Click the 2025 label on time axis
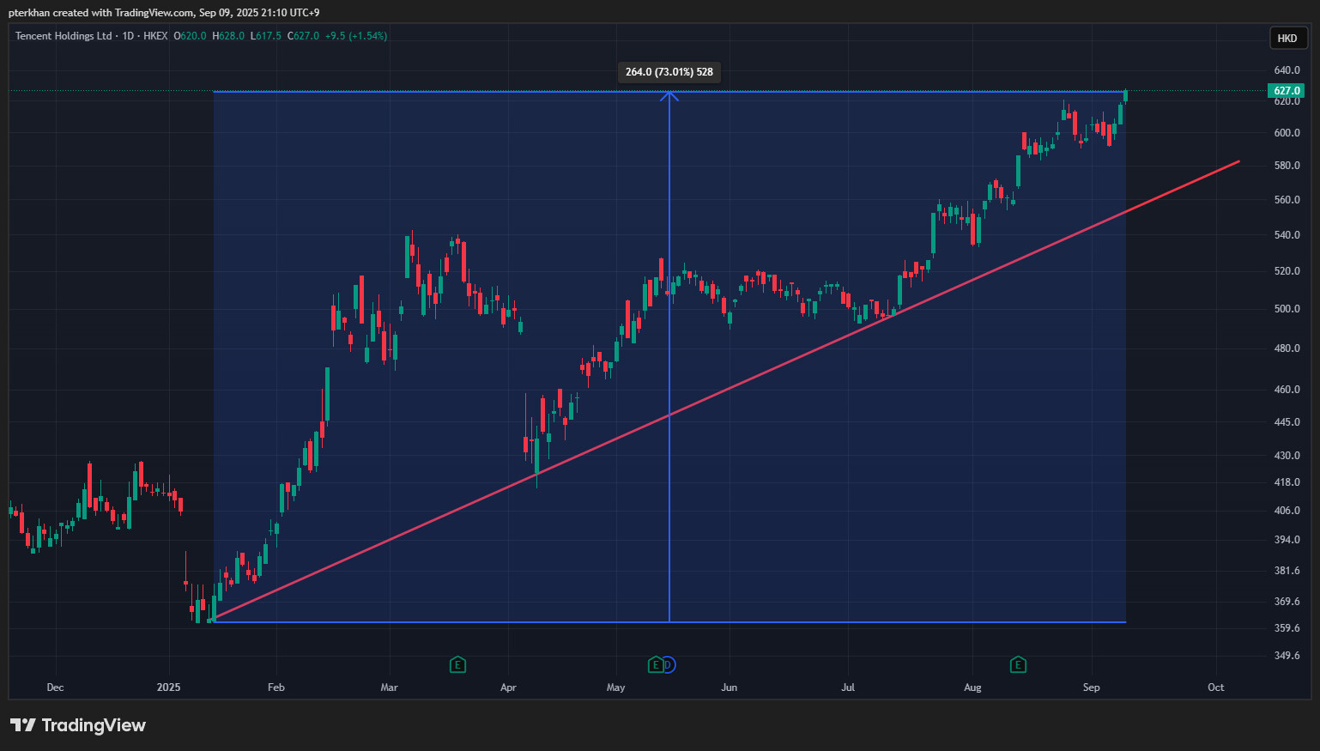The width and height of the screenshot is (1320, 751). point(169,687)
